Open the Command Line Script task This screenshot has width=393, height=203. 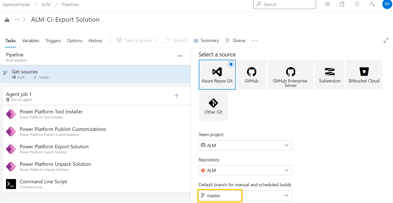(x=97, y=184)
